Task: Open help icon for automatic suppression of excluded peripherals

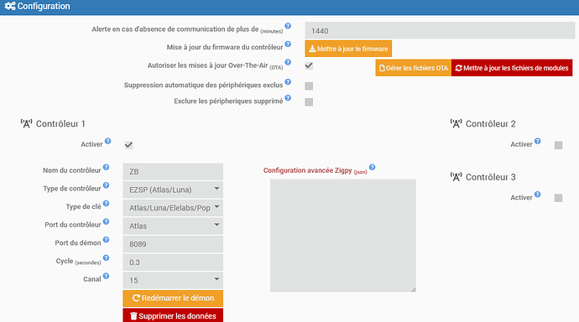Action: (x=288, y=82)
